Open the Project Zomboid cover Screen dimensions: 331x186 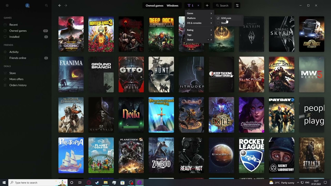coord(161,155)
